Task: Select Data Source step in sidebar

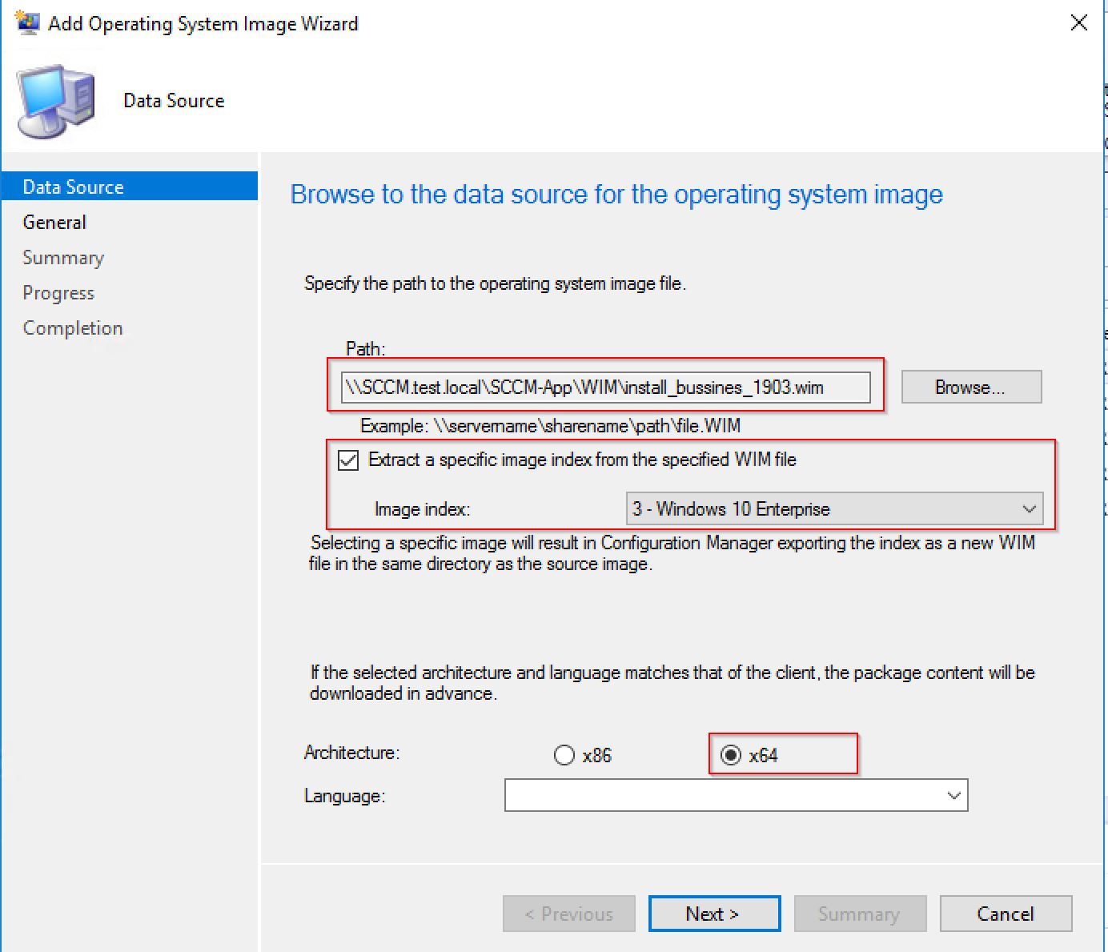Action: [x=73, y=187]
